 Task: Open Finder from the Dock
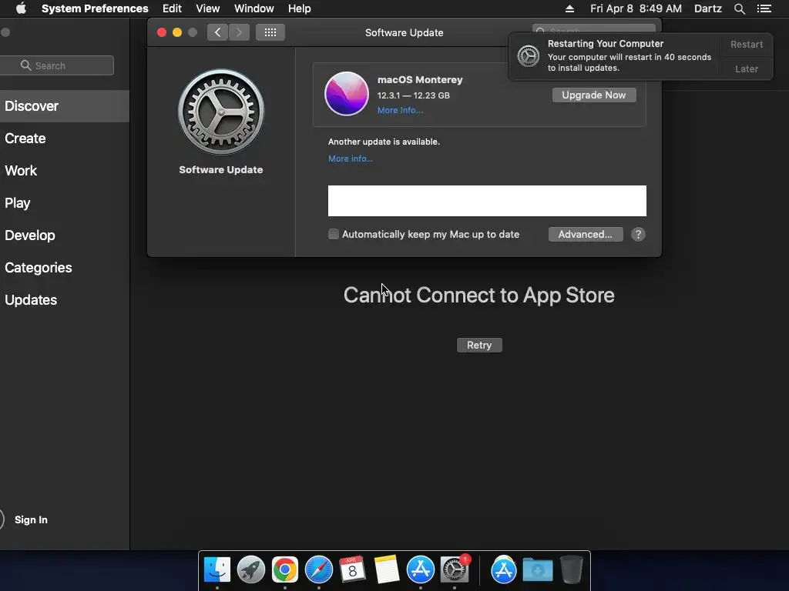[217, 569]
